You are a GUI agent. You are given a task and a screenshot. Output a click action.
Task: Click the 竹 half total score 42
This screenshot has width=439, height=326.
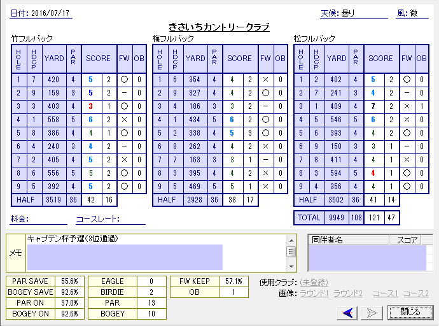pyautogui.click(x=91, y=200)
